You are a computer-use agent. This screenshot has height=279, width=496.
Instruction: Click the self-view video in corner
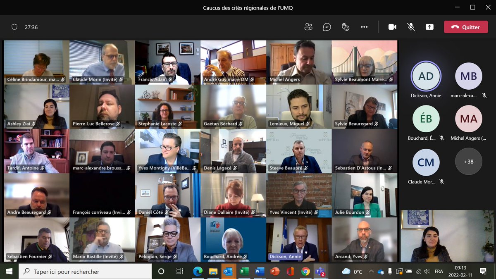click(x=447, y=236)
